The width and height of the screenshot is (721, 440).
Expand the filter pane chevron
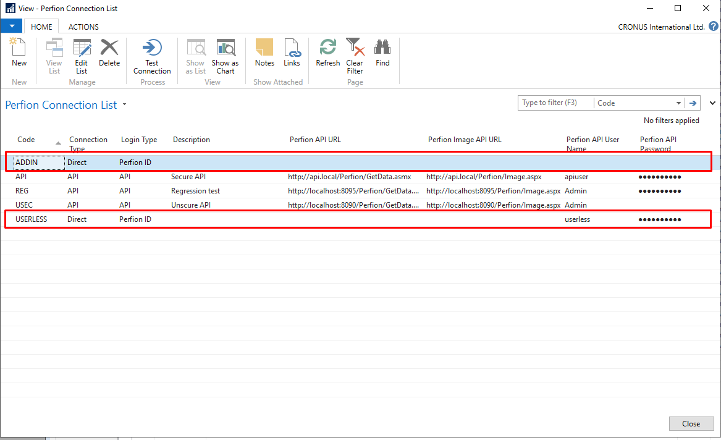pos(712,103)
